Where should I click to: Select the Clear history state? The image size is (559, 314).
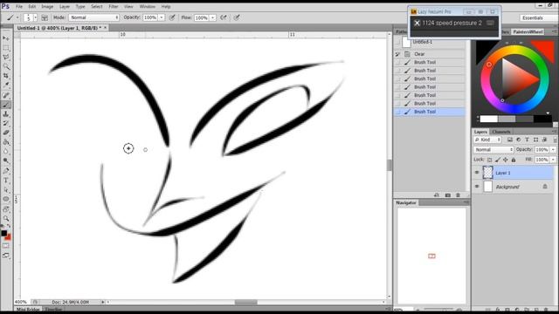pos(430,54)
